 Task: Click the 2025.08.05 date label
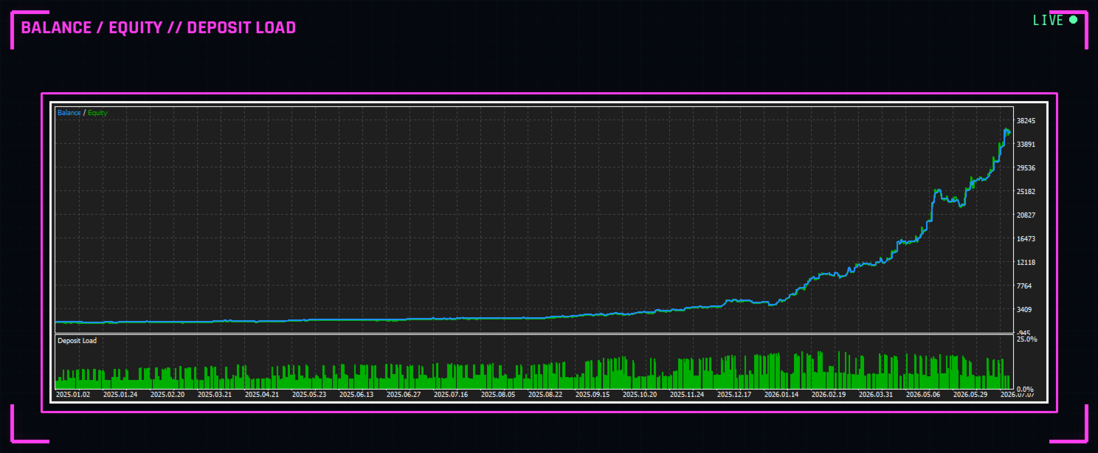[x=498, y=395]
